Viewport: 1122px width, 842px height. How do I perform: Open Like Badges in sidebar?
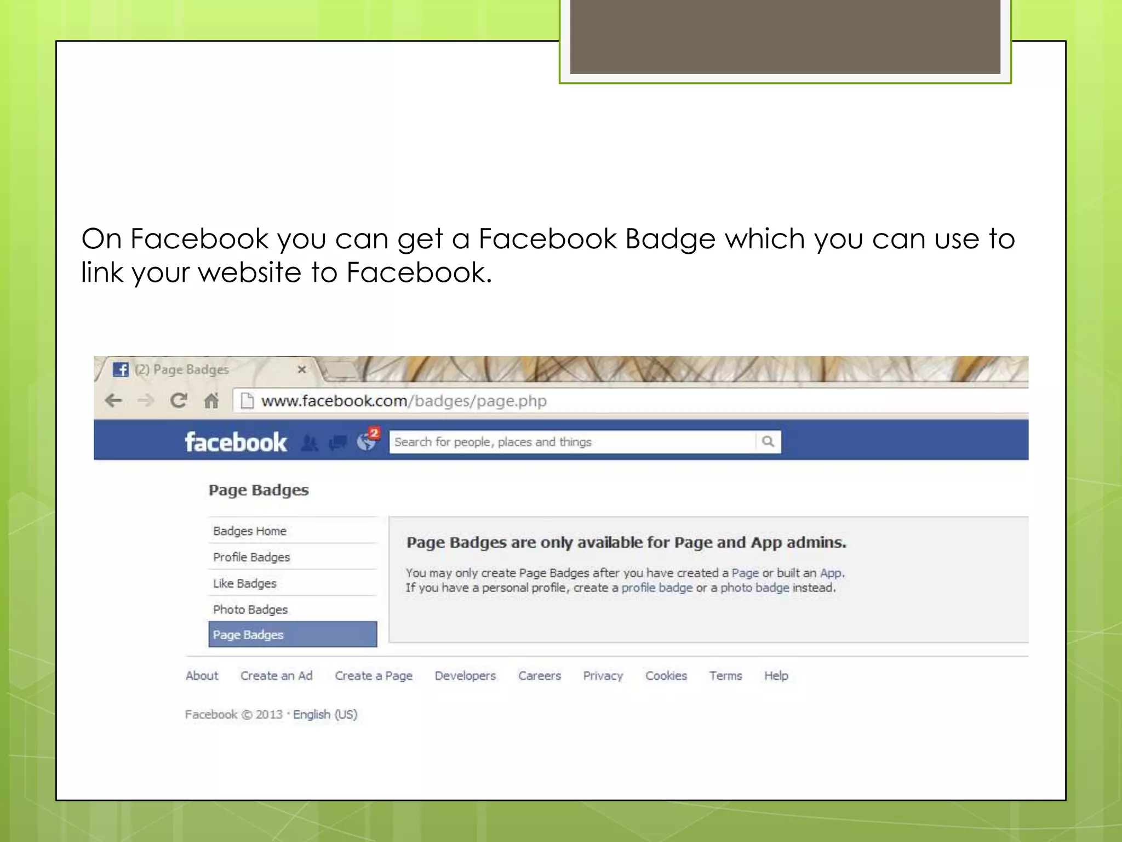point(293,583)
